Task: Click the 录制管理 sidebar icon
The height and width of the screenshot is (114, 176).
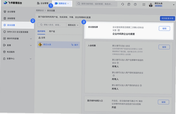Action: tap(5, 18)
